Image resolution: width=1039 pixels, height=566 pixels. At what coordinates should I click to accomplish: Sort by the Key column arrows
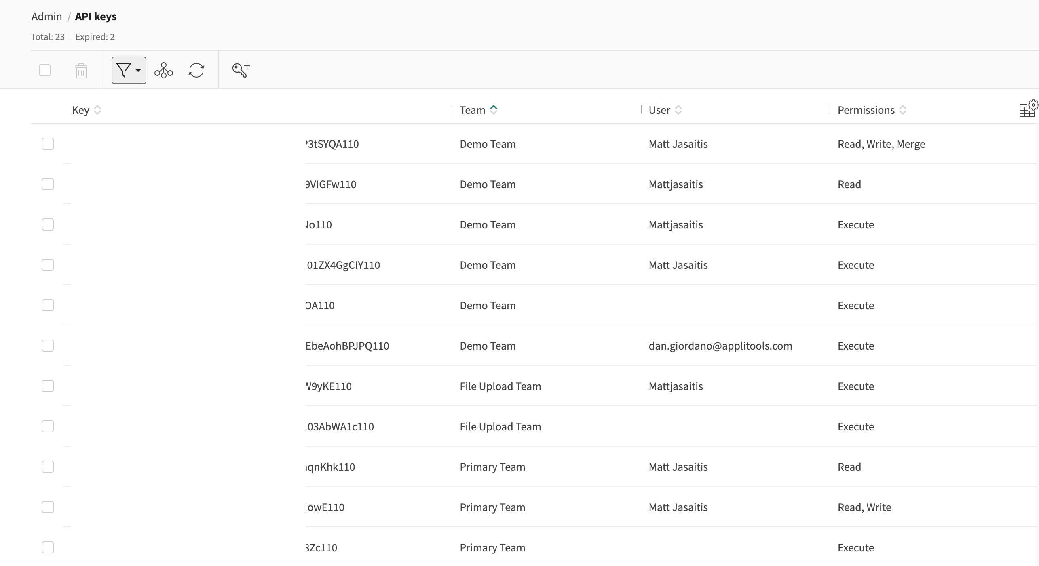pyautogui.click(x=97, y=110)
